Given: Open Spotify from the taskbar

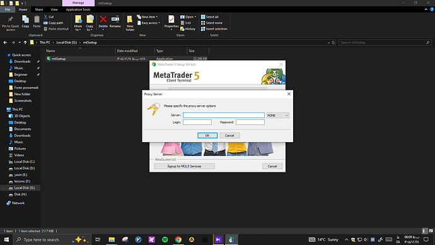Looking at the screenshot, I should click(x=165, y=239).
